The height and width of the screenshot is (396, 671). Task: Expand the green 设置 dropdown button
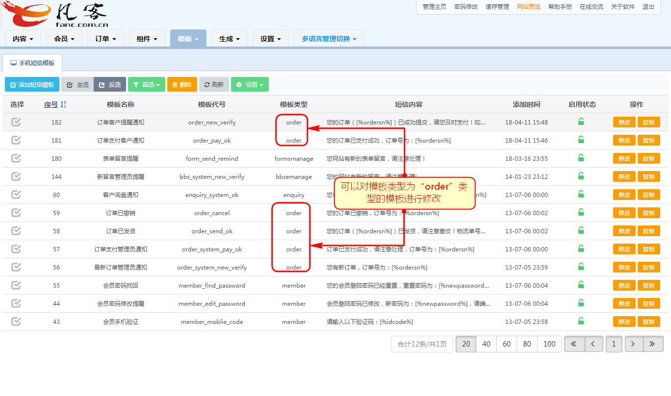[250, 84]
